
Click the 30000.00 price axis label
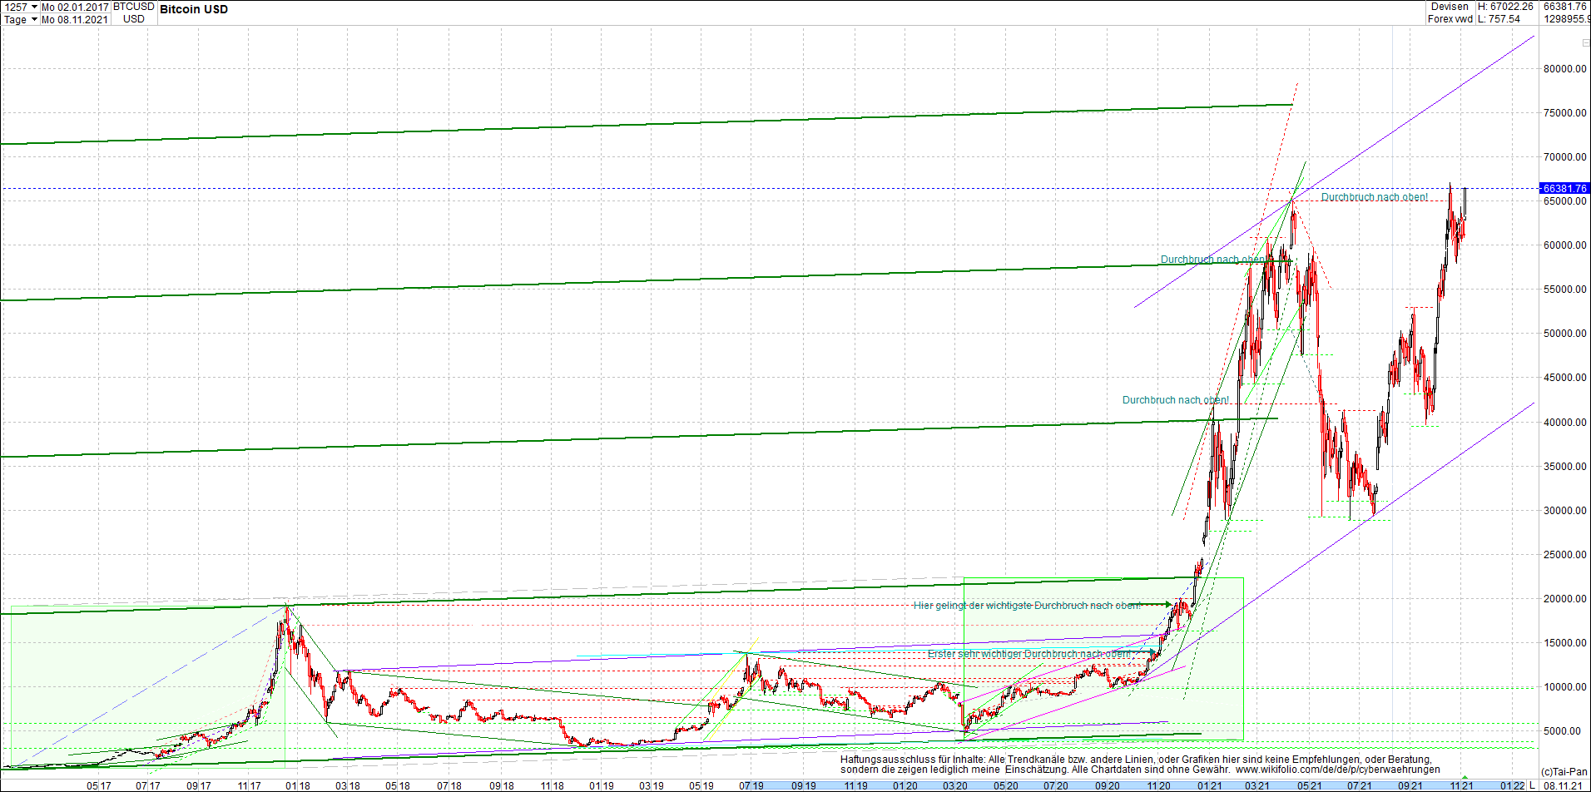(1565, 511)
